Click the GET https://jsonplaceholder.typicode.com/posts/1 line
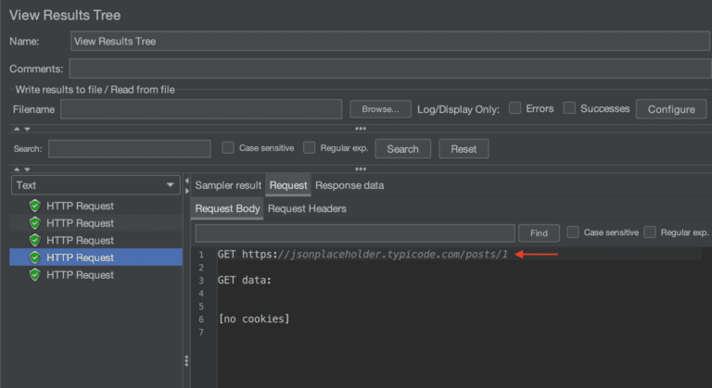Viewport: 712px width, 388px height. click(x=362, y=254)
